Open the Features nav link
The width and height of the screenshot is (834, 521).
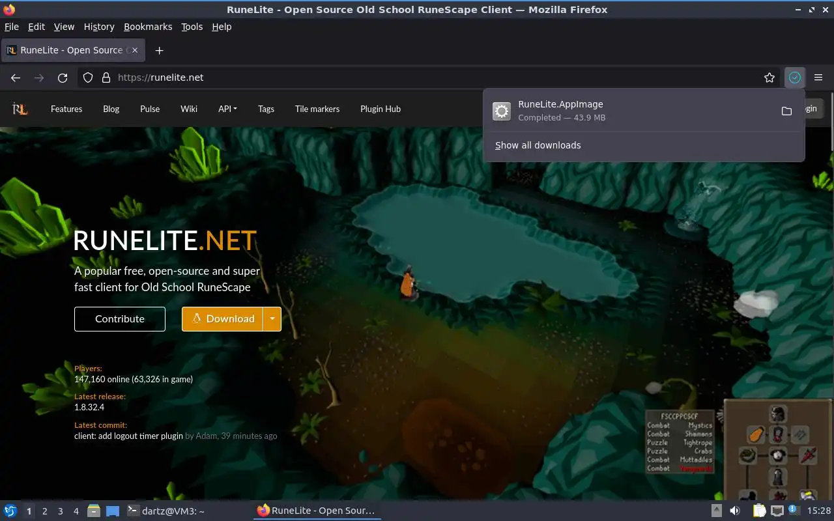[66, 109]
